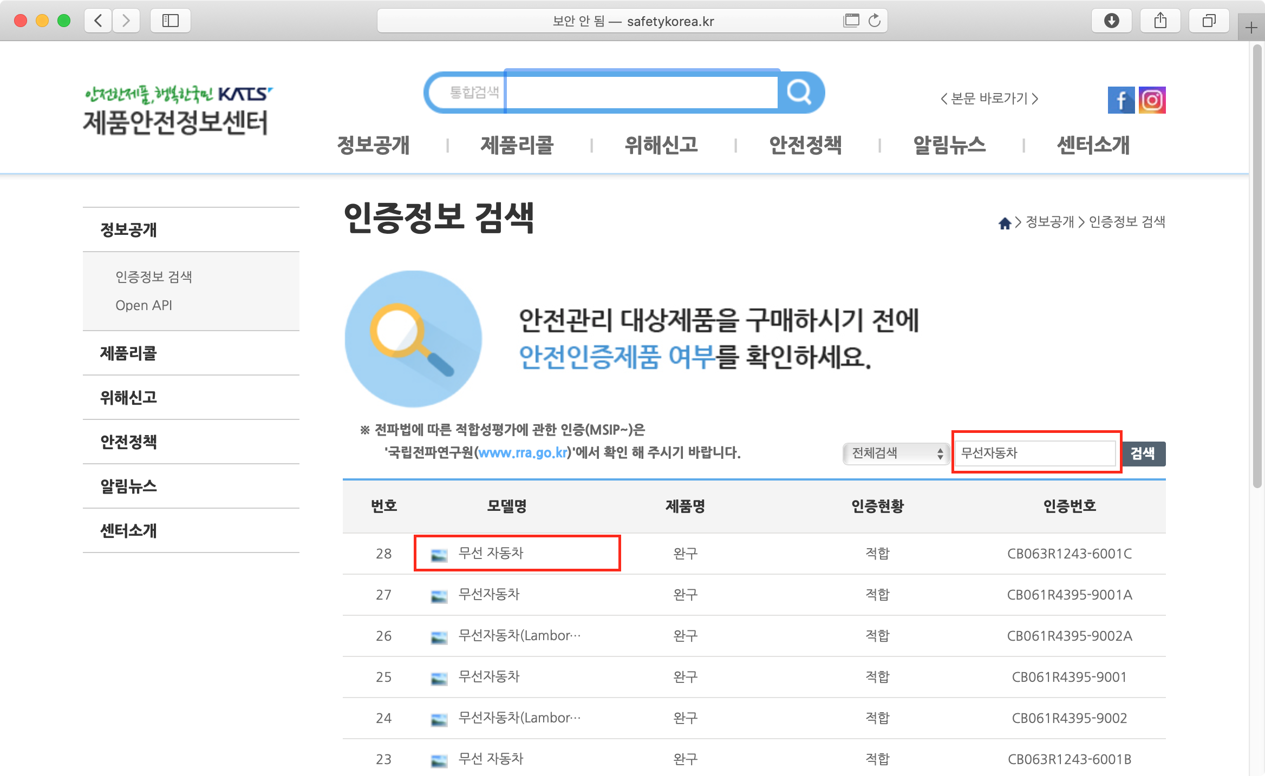
Task: Open 제품리콜 in the top navigation
Action: click(517, 145)
